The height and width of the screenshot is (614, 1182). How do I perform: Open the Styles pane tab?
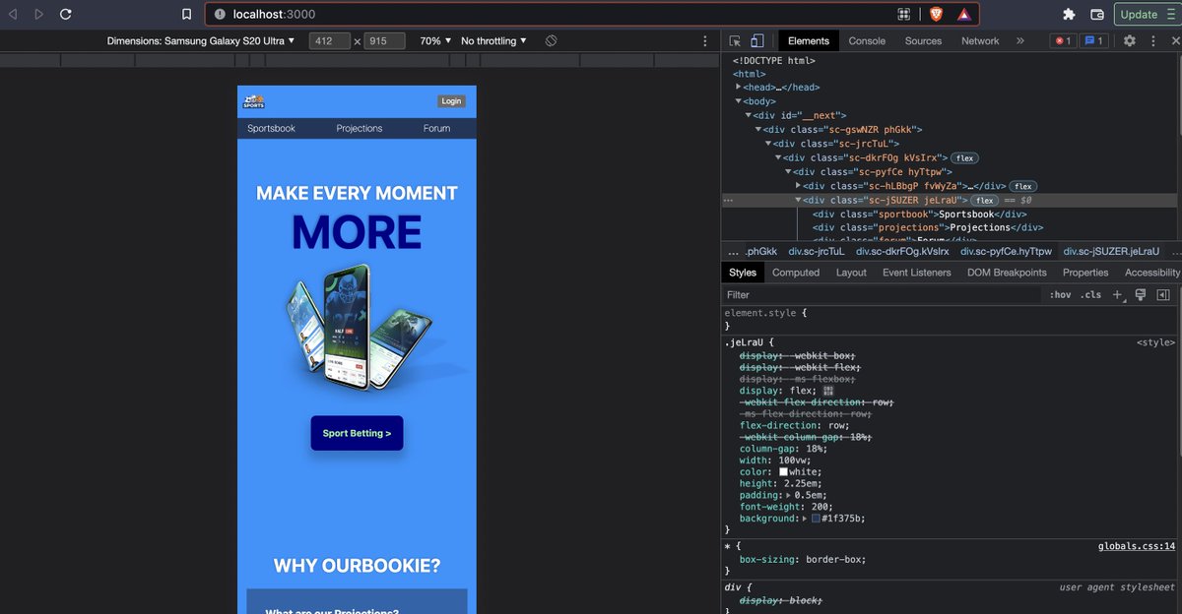pyautogui.click(x=743, y=273)
